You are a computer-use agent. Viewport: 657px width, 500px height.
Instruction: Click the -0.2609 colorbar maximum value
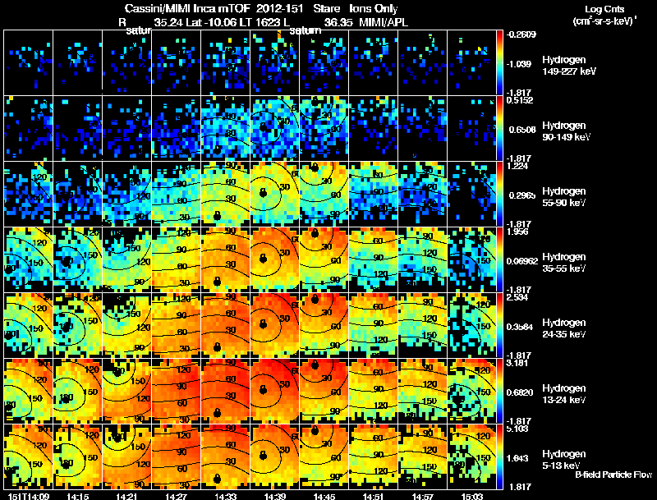coord(521,34)
